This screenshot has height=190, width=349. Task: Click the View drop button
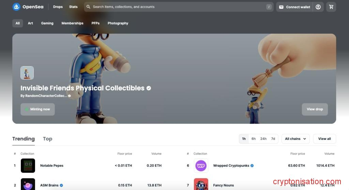[315, 109]
